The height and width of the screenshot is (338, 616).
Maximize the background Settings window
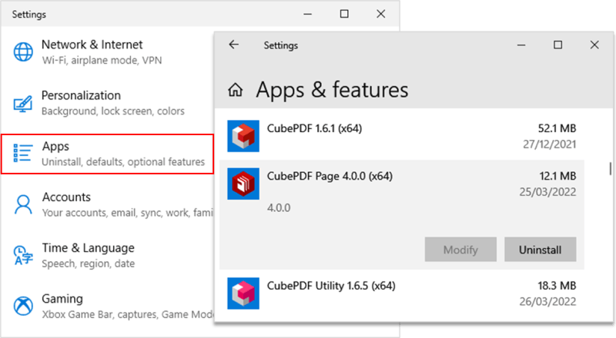[344, 14]
